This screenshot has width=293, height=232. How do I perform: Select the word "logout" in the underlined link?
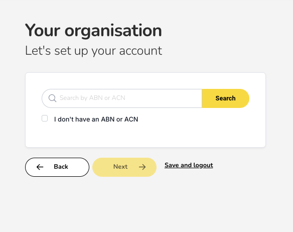pos(203,165)
